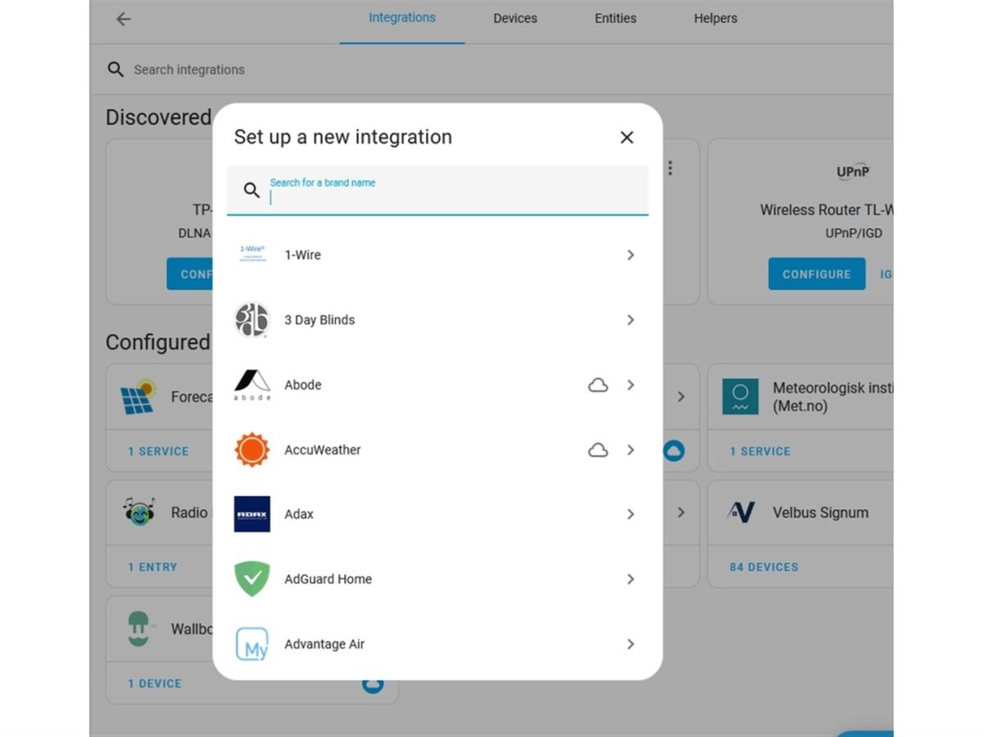Click the back arrow in header
Viewport: 983px width, 737px height.
124,19
